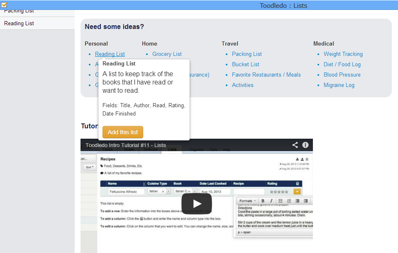Click the video title Toodledo Intro Tutorial #11 - Lists
Viewport: 398px width, 253px height.
(x=126, y=145)
